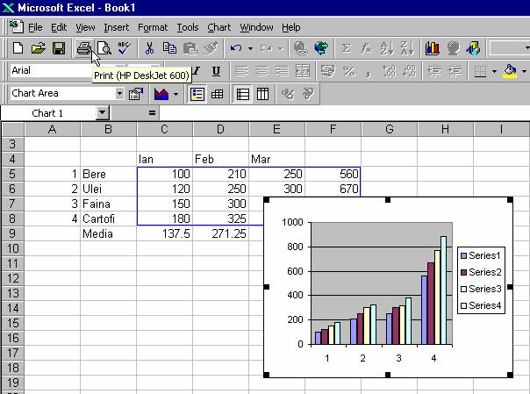
Task: Expand the Chart Type dropdown arrow
Action: pos(175,94)
